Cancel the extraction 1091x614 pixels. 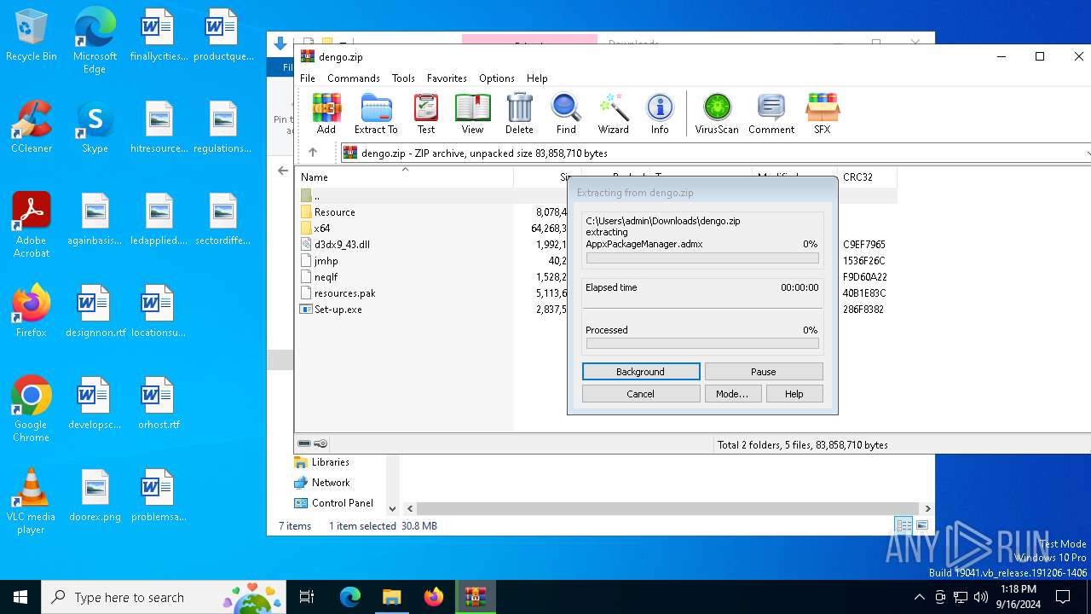tap(641, 394)
